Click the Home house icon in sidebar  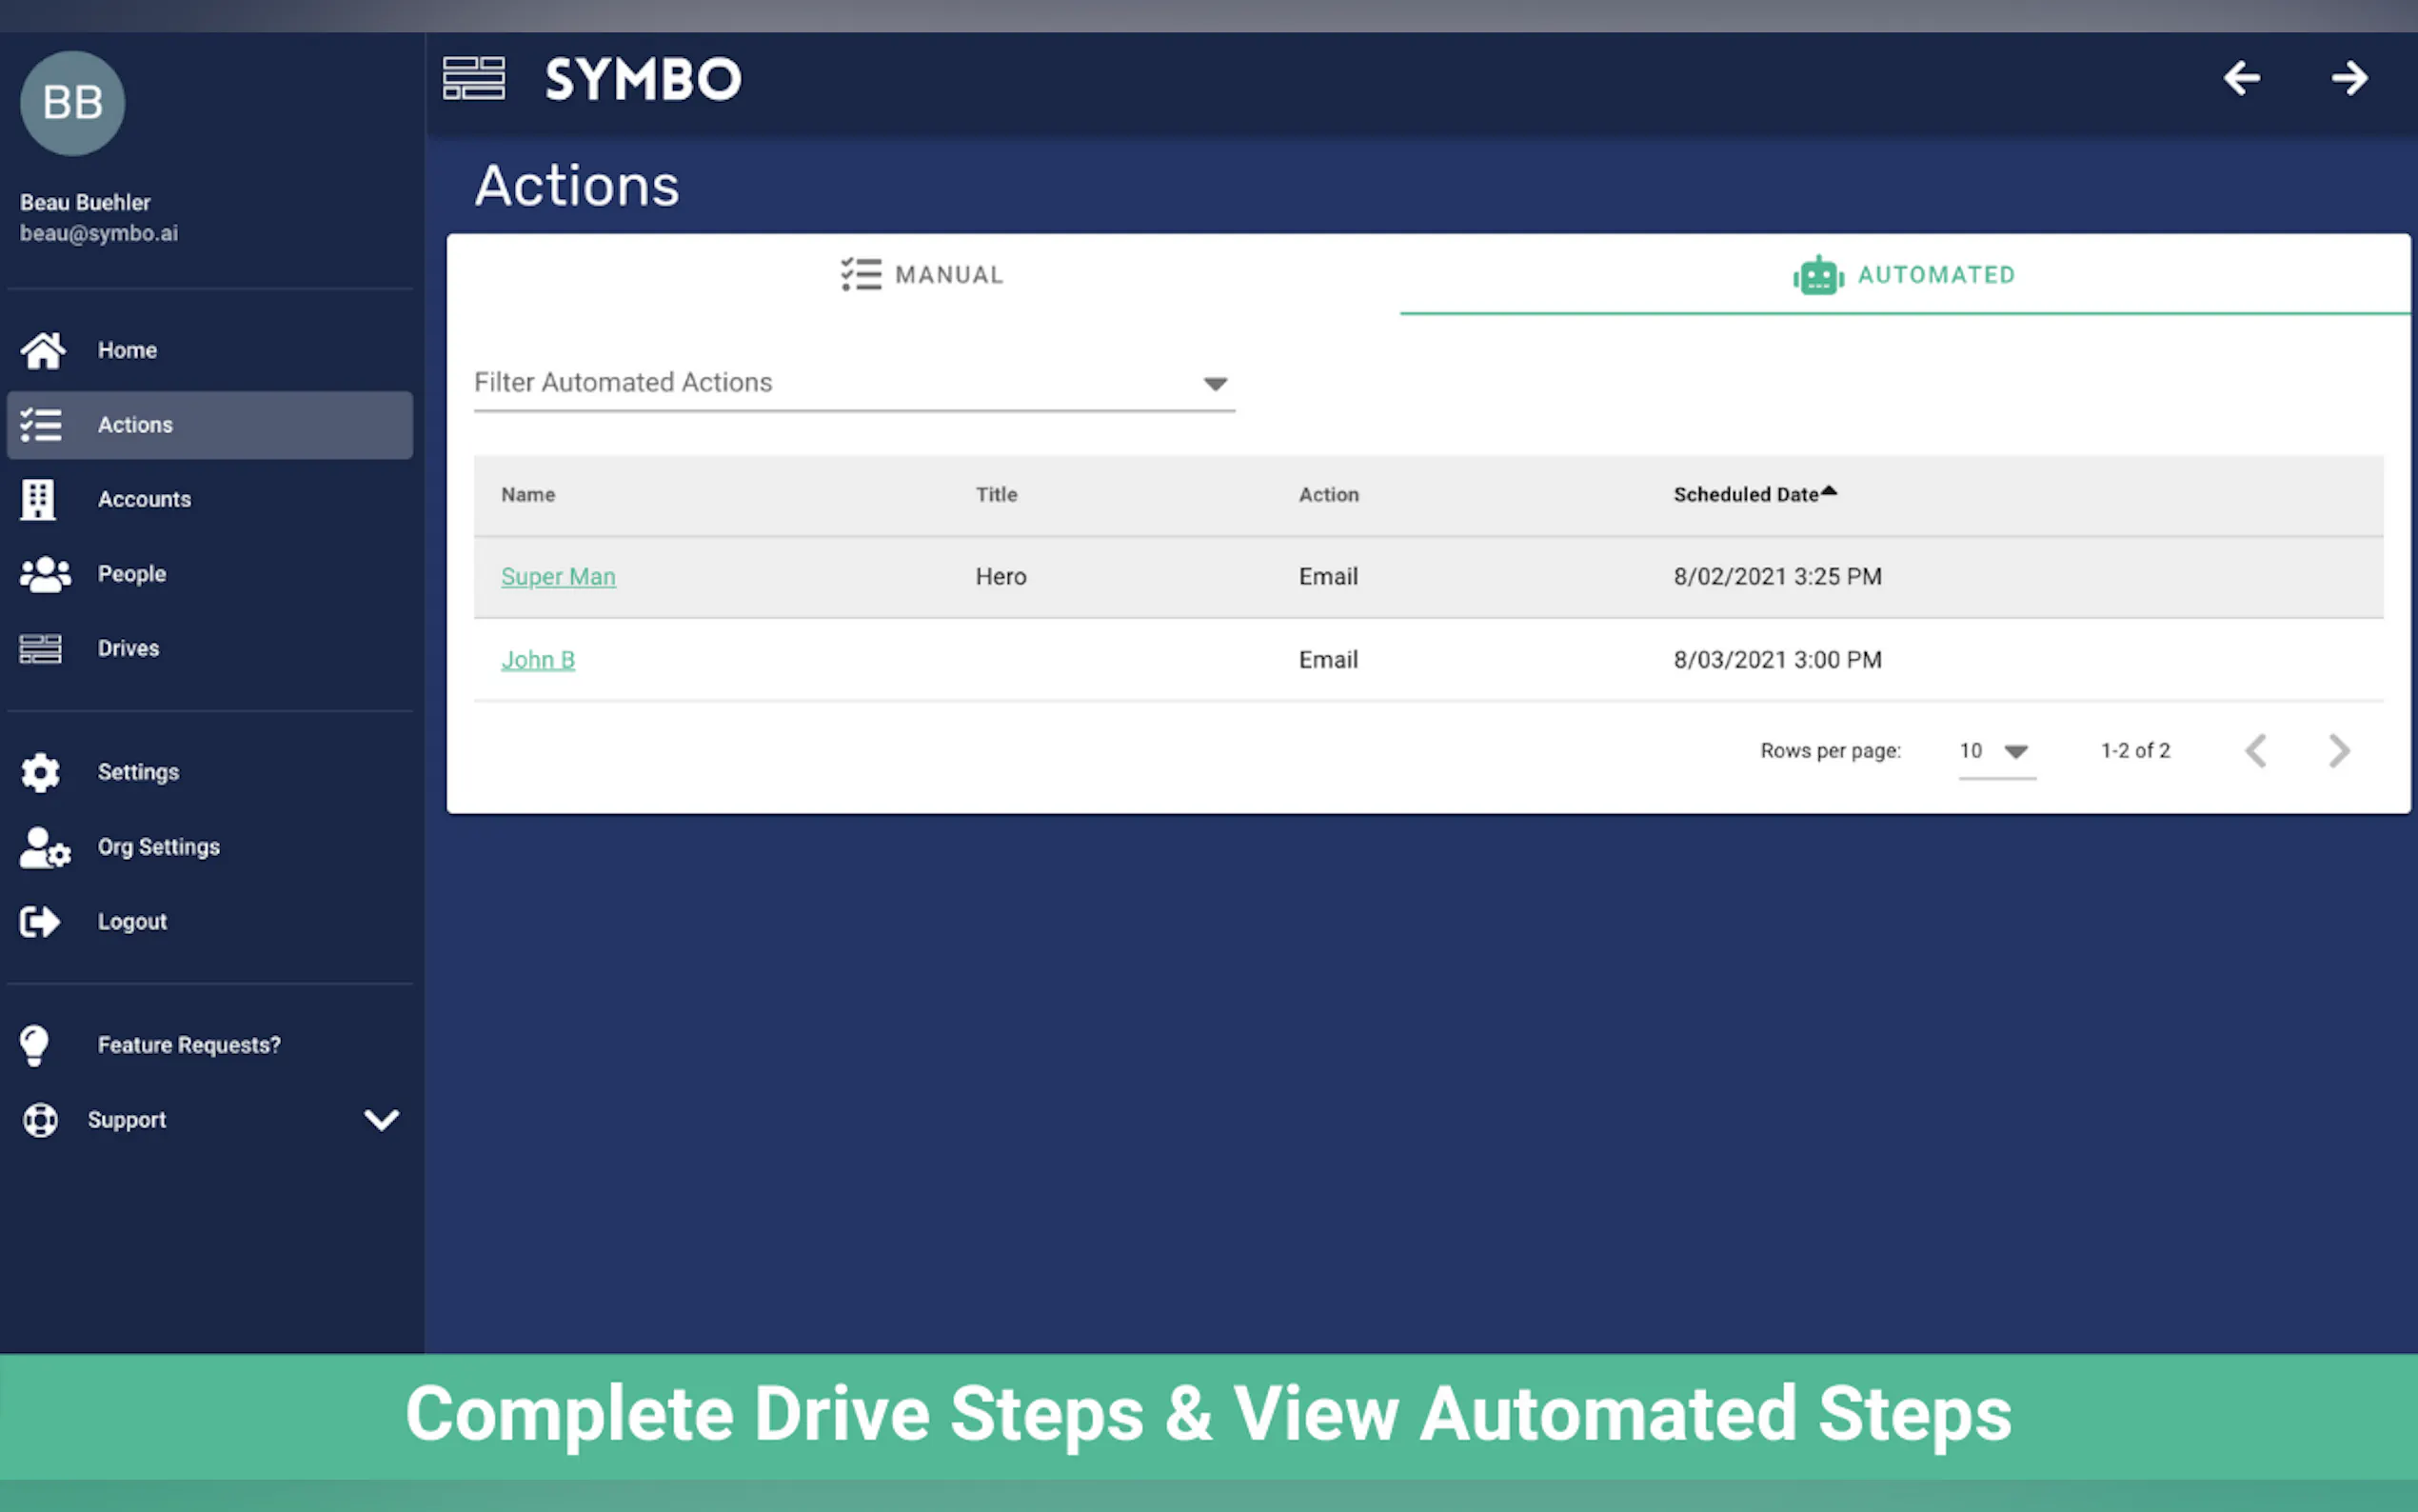pyautogui.click(x=42, y=350)
